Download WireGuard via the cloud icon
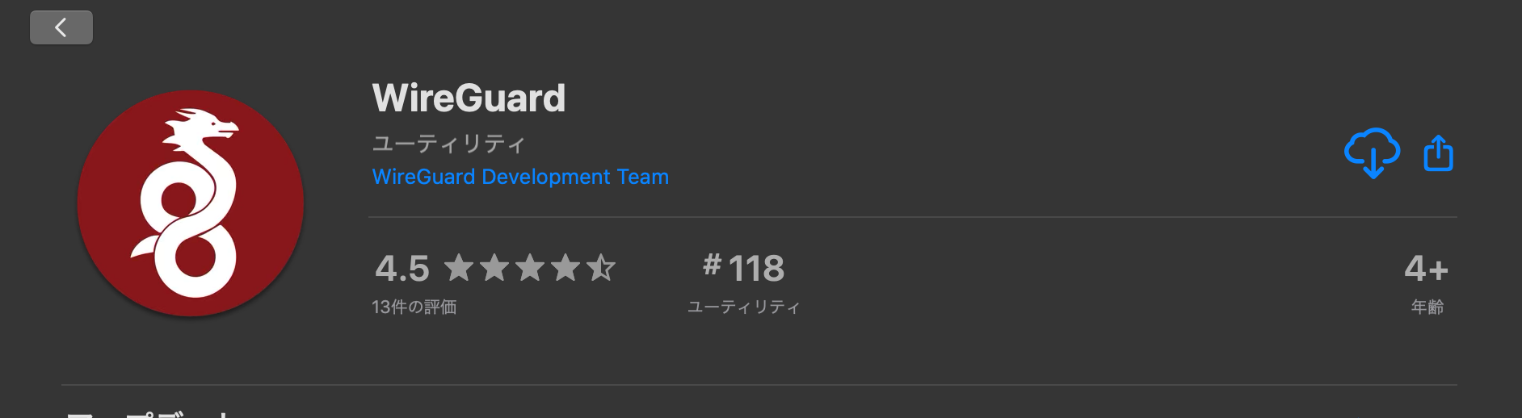The height and width of the screenshot is (418, 1522). tap(1372, 153)
